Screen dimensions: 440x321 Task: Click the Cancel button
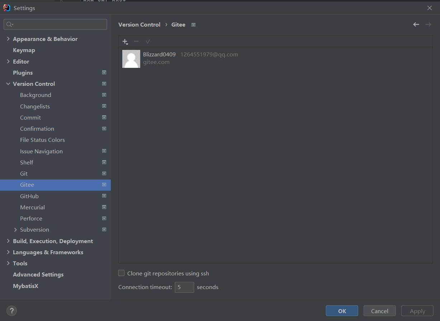[x=380, y=311]
